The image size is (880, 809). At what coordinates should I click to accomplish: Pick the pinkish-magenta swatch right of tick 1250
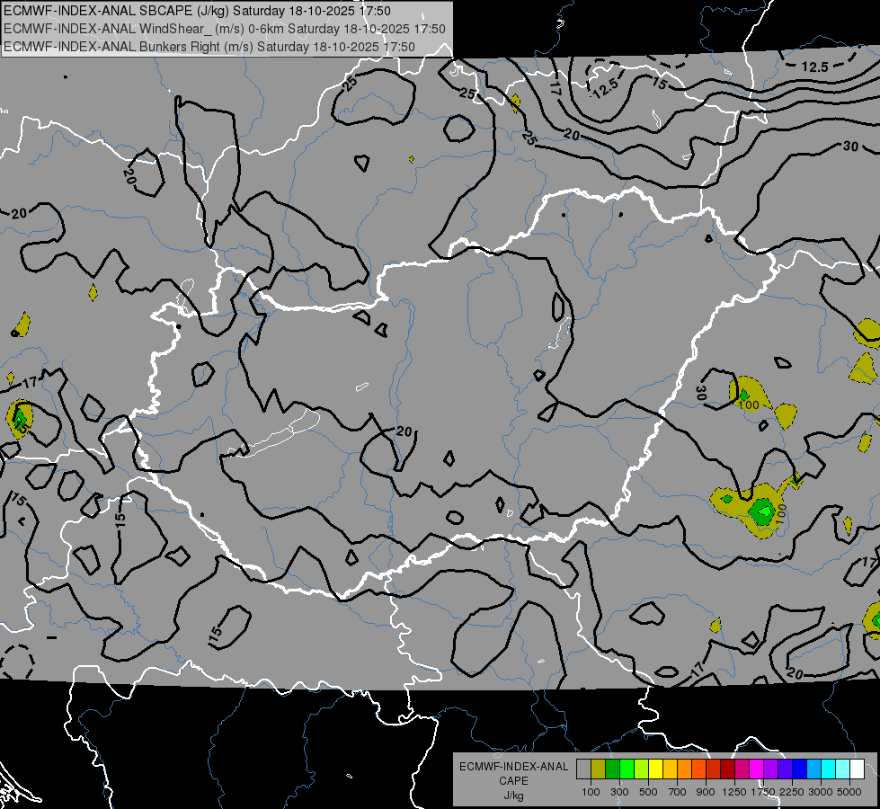click(x=742, y=769)
